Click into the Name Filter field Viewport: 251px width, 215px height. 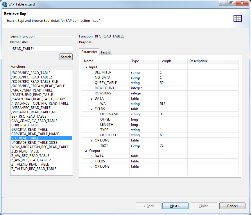[x=41, y=49]
